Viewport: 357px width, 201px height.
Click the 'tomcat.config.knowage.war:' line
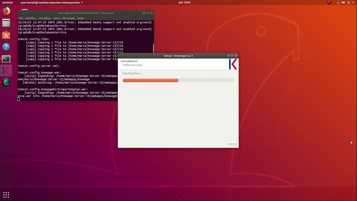click(x=39, y=73)
